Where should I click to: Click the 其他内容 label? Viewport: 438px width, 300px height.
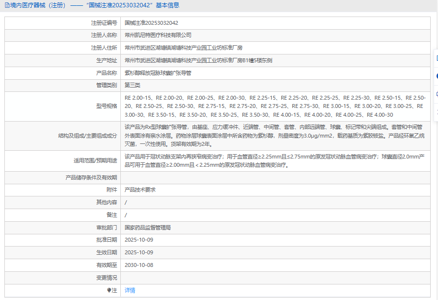(107, 202)
